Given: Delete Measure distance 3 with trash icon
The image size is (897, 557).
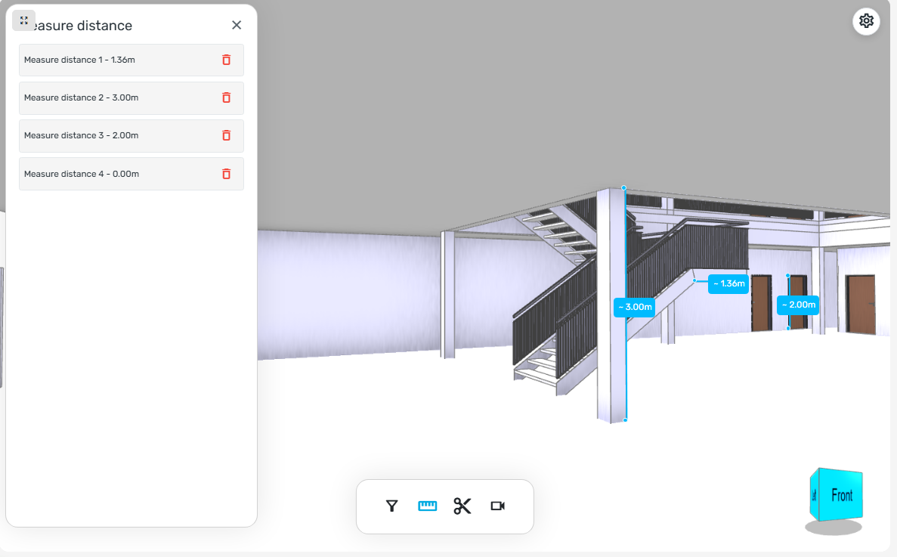Looking at the screenshot, I should pyautogui.click(x=227, y=135).
